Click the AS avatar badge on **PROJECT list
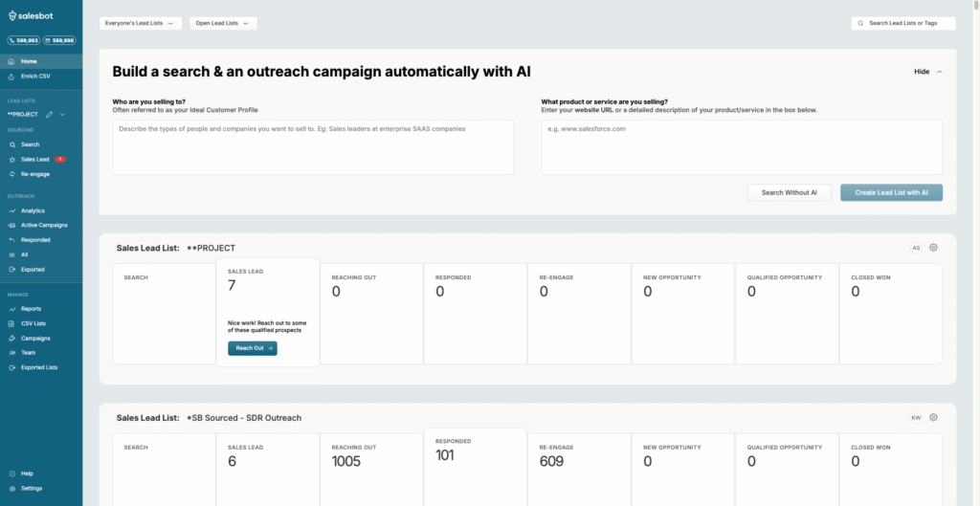 click(916, 248)
